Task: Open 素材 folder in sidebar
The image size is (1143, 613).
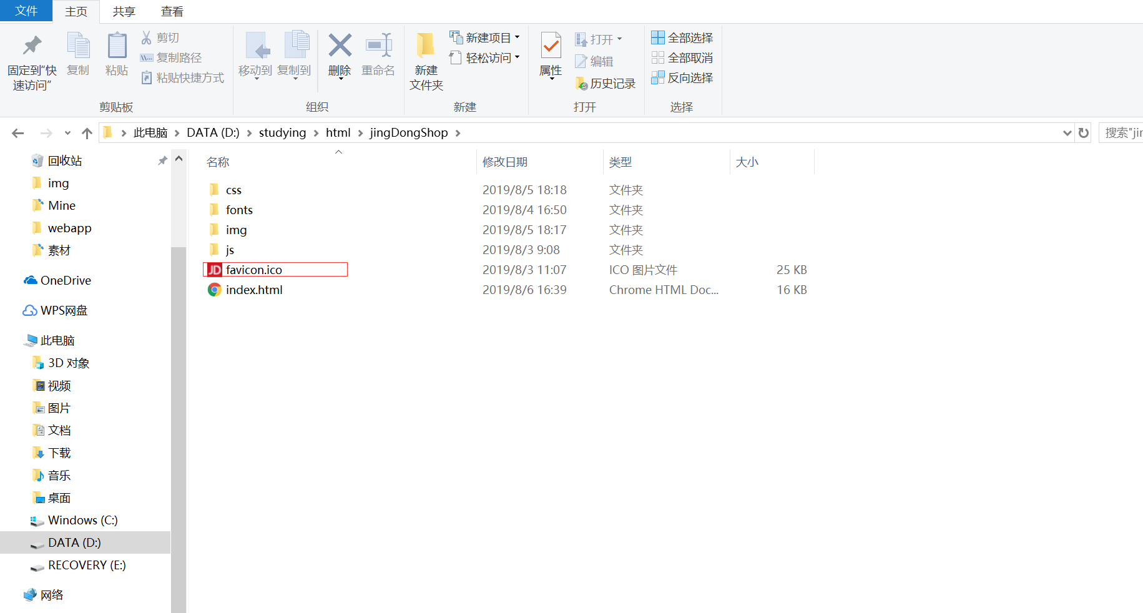Action: coord(51,250)
